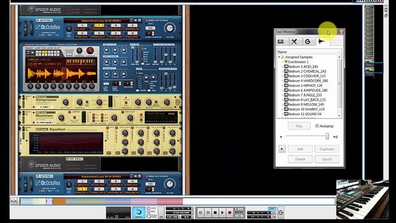
Task: Select loop slot 5 on lower Dr. OctoRex
Action: pyautogui.click(x=82, y=189)
